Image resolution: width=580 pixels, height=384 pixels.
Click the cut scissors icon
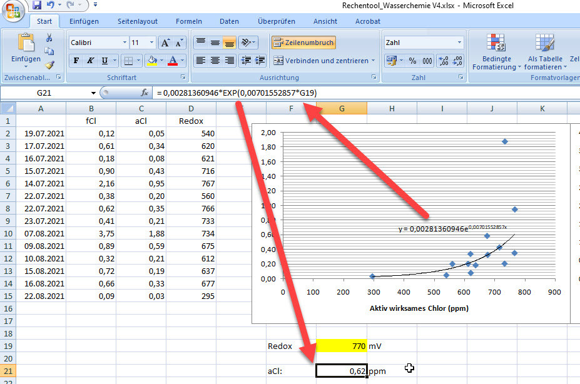(x=49, y=38)
